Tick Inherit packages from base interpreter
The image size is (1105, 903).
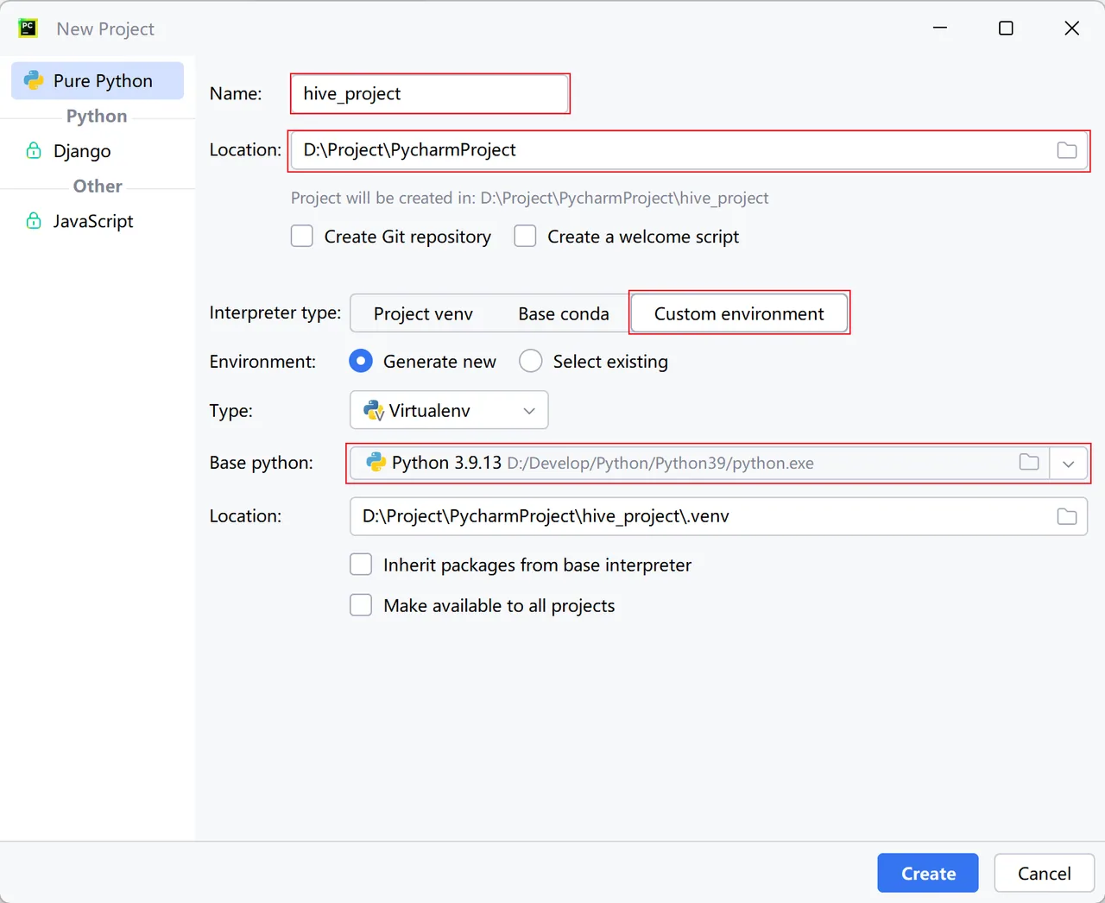[361, 565]
